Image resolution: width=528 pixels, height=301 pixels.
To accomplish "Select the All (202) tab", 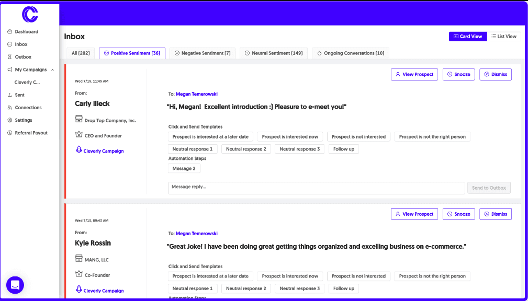I will (x=81, y=53).
